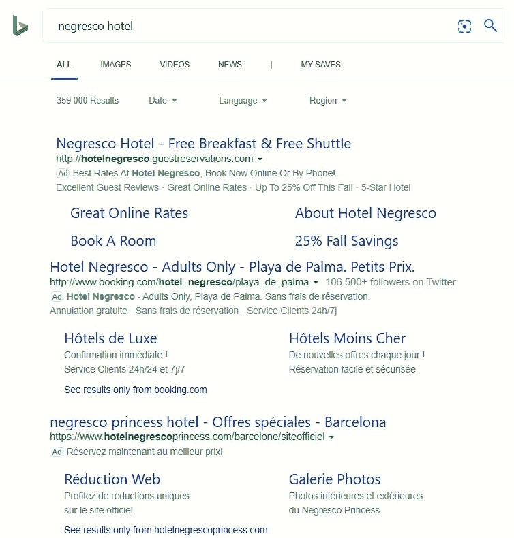
Task: Open the 25% Fall Savings link
Action: tap(346, 241)
